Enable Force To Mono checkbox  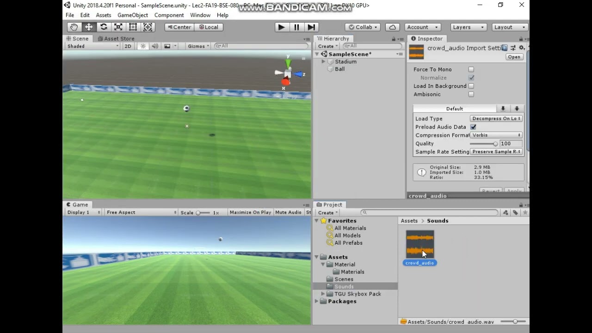click(471, 69)
